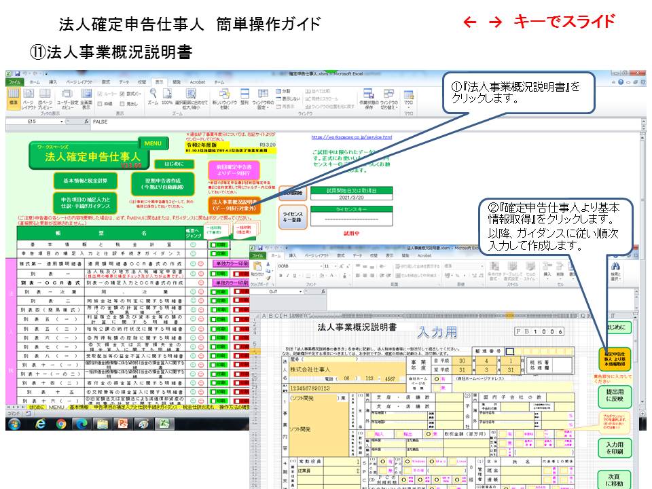Check the 印刷 checkbox on the first row
652x489 pixels.
(x=213, y=244)
